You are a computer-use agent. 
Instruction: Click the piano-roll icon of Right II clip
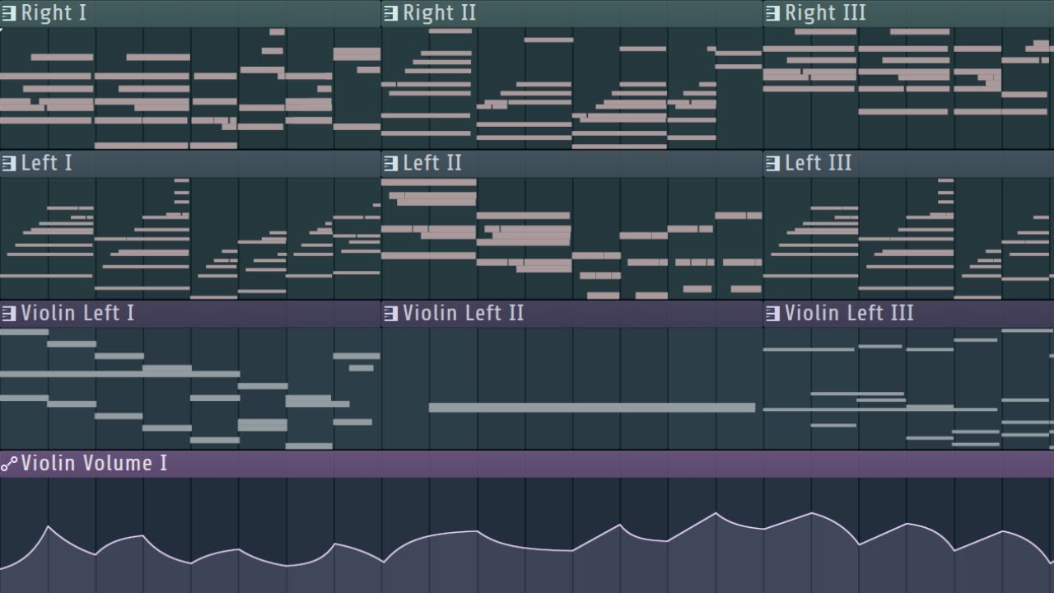390,14
